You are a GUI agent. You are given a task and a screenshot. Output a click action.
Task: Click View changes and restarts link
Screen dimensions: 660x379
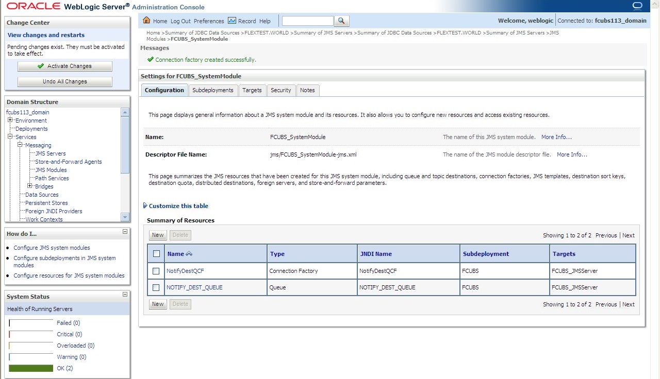46,35
